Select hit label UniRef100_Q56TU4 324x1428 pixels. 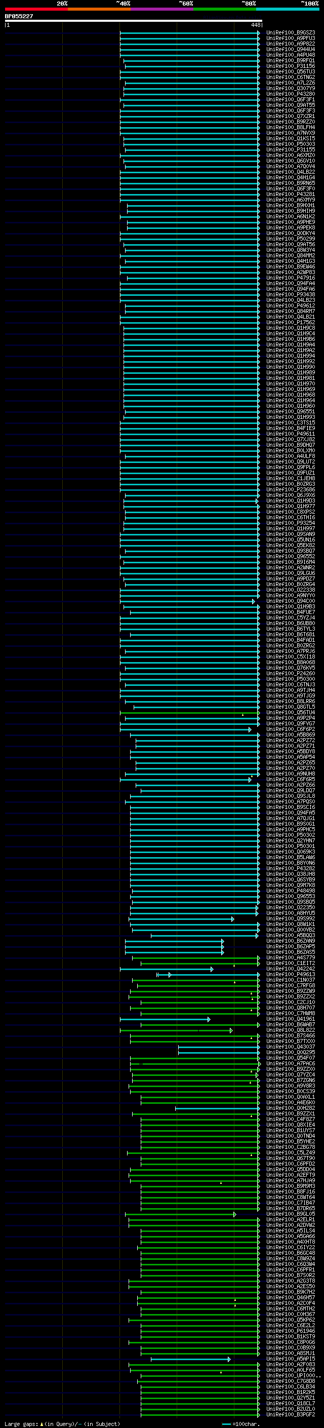click(x=290, y=712)
